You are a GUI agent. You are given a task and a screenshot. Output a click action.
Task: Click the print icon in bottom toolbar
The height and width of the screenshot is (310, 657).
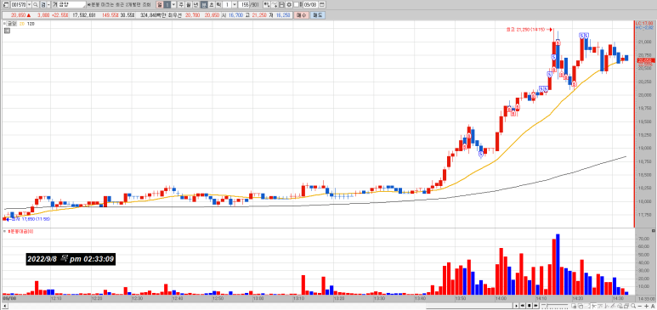coord(626,306)
